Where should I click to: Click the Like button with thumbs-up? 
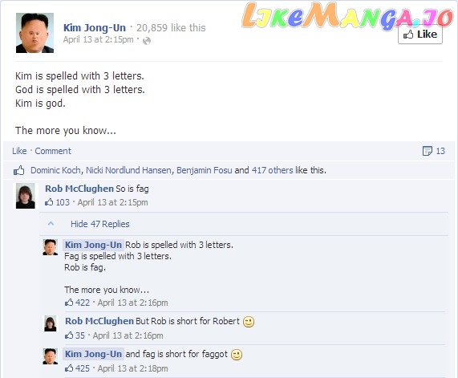coord(420,35)
